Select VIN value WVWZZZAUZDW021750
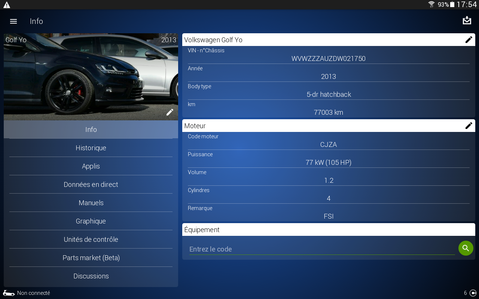 [329, 59]
